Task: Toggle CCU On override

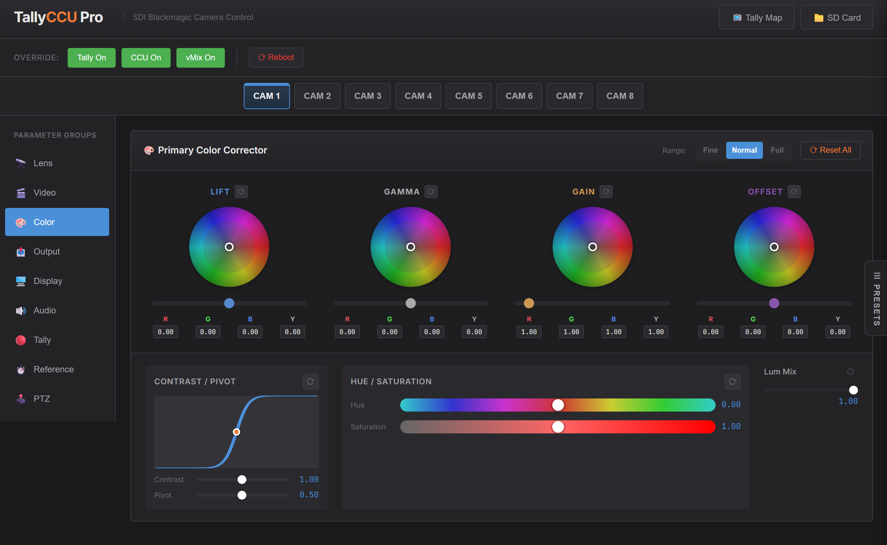Action: (146, 57)
